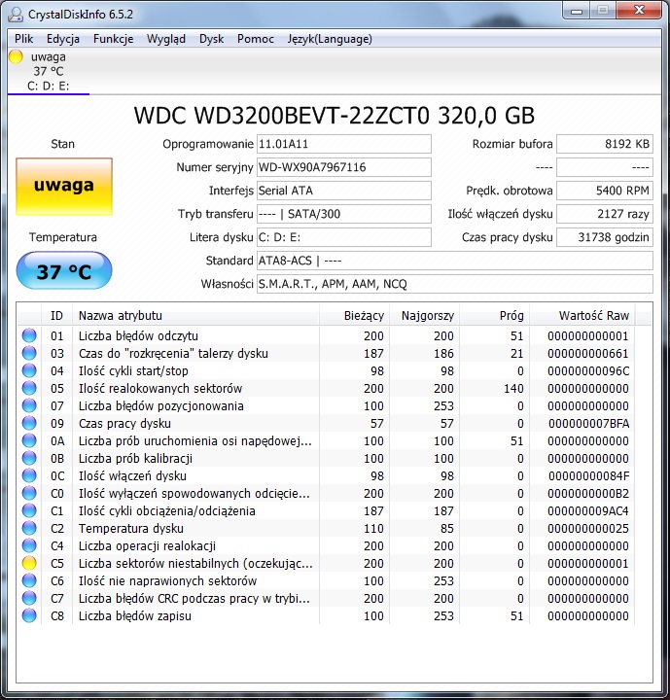The width and height of the screenshot is (670, 700).
Task: Select row Liczba błędów pozycjonowania
Action: (x=326, y=405)
